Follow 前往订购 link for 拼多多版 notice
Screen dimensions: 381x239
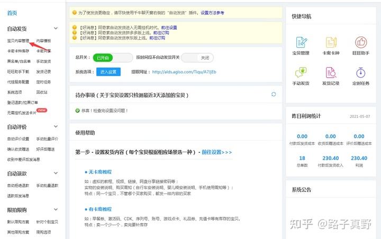[x=161, y=33]
